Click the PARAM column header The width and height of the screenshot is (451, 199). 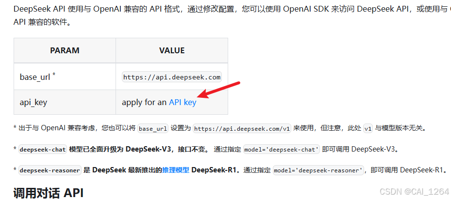click(65, 50)
